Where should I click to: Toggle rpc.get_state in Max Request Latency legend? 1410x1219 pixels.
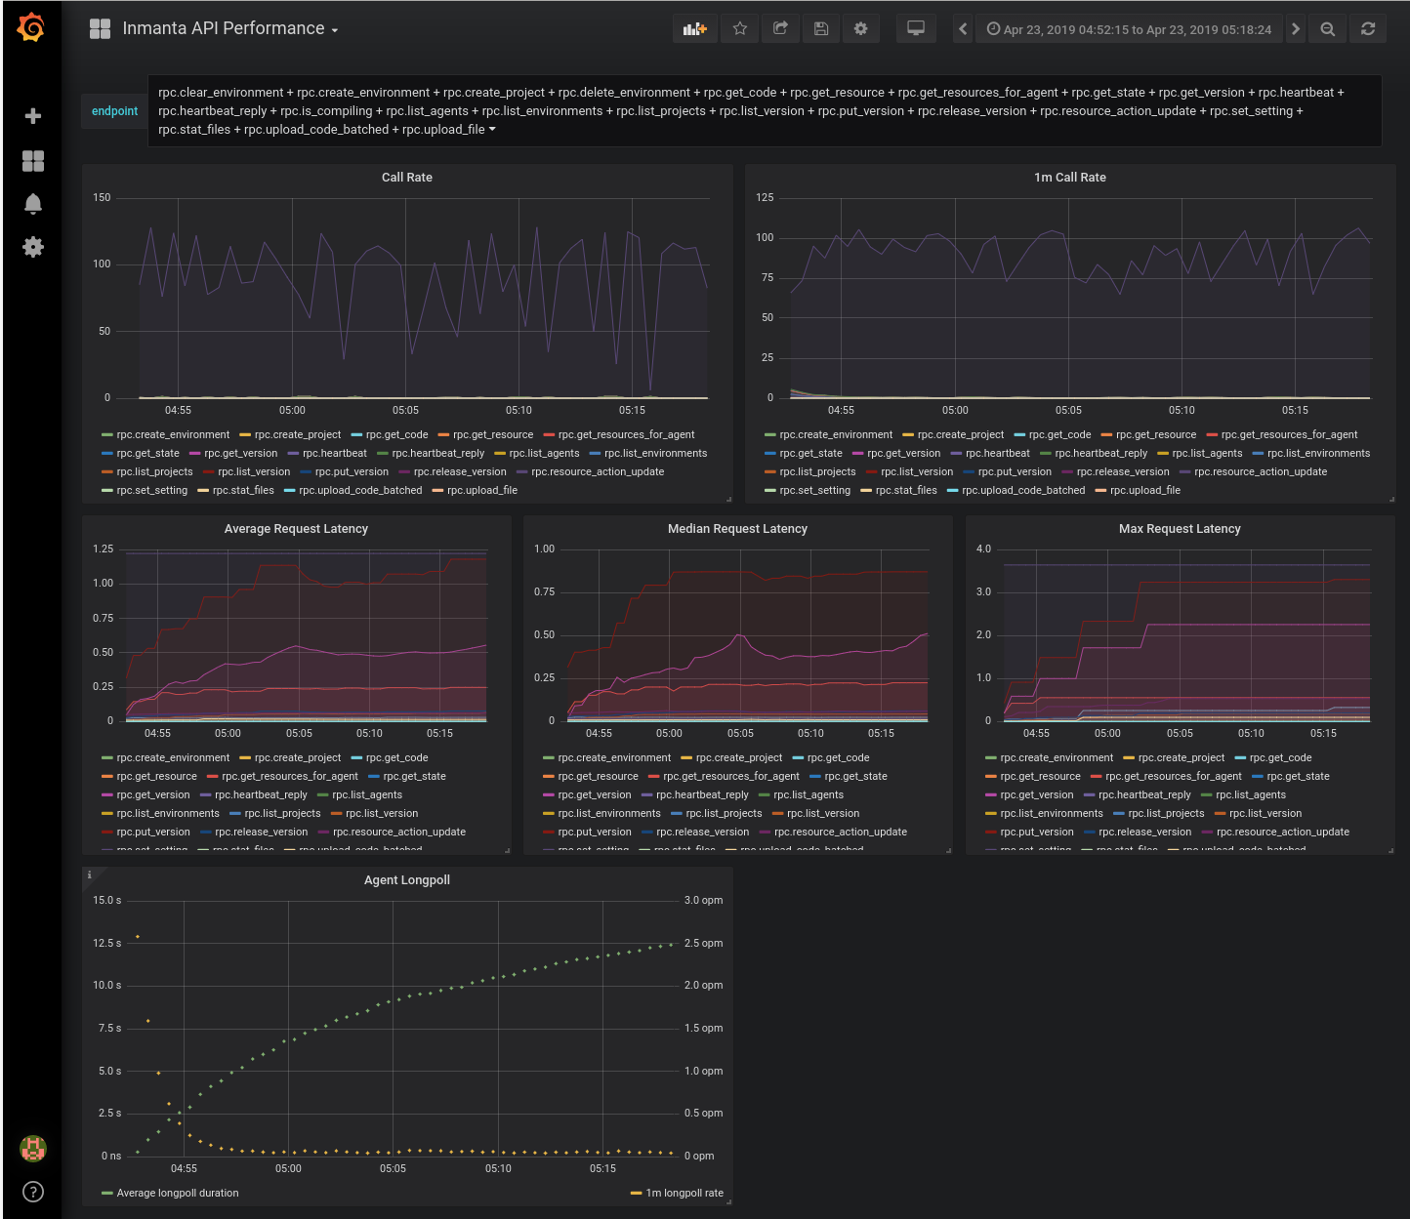click(x=1299, y=777)
